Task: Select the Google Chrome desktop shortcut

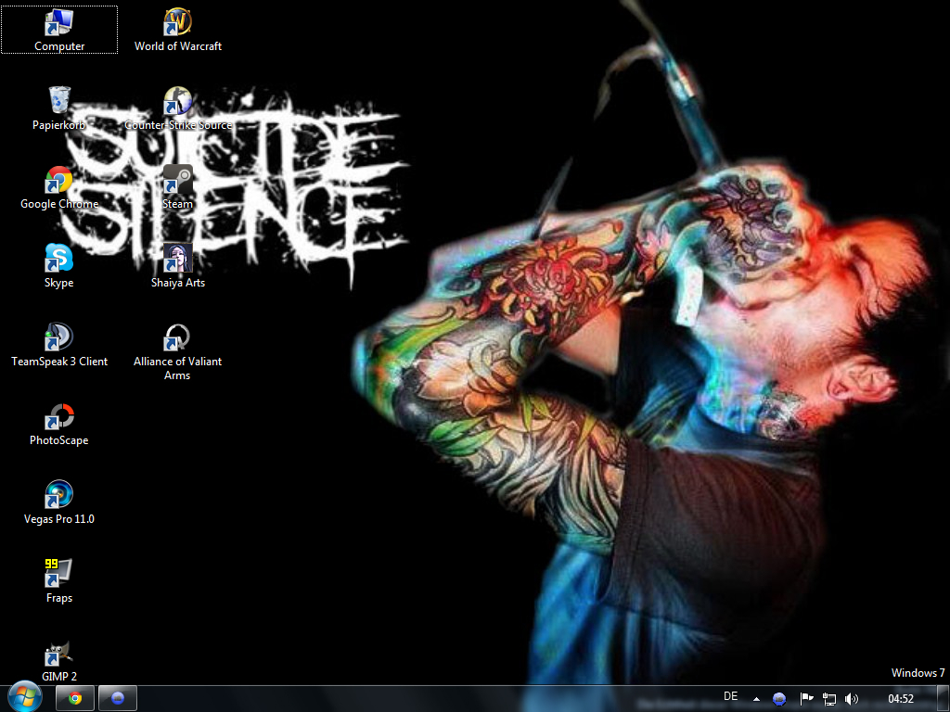Action: (58, 187)
